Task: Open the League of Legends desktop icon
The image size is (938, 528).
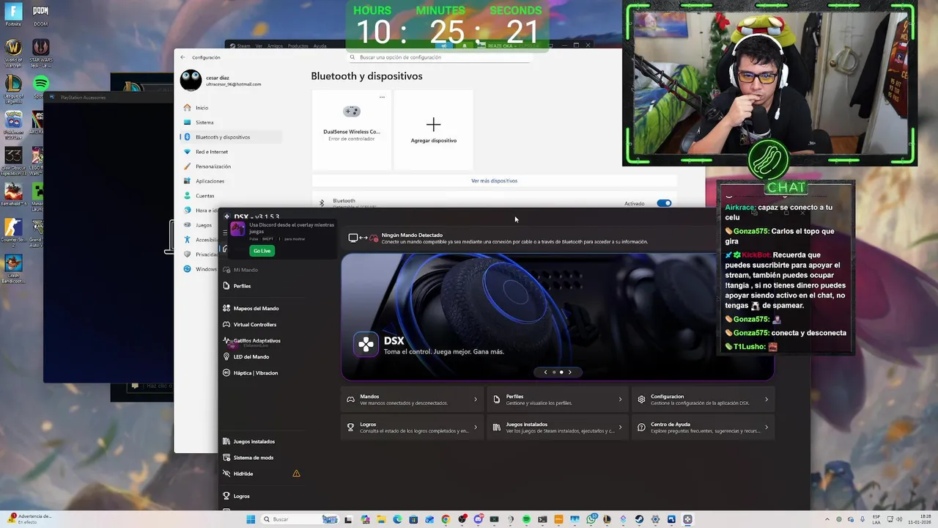Action: (13, 87)
